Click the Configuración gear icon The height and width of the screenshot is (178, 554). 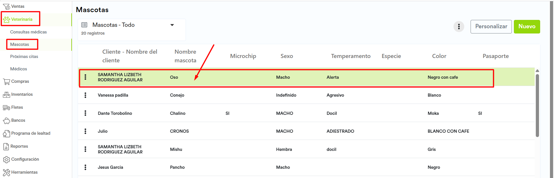point(6,160)
